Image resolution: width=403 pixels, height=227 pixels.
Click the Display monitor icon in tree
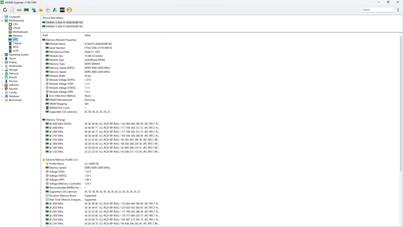click(6, 62)
